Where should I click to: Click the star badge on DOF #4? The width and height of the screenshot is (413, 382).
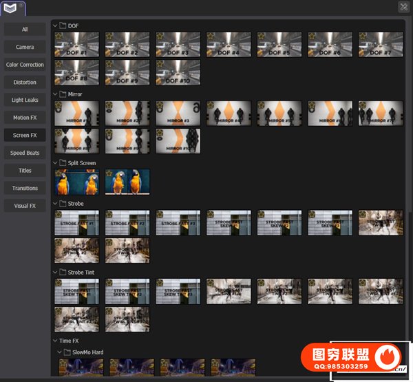coord(211,36)
